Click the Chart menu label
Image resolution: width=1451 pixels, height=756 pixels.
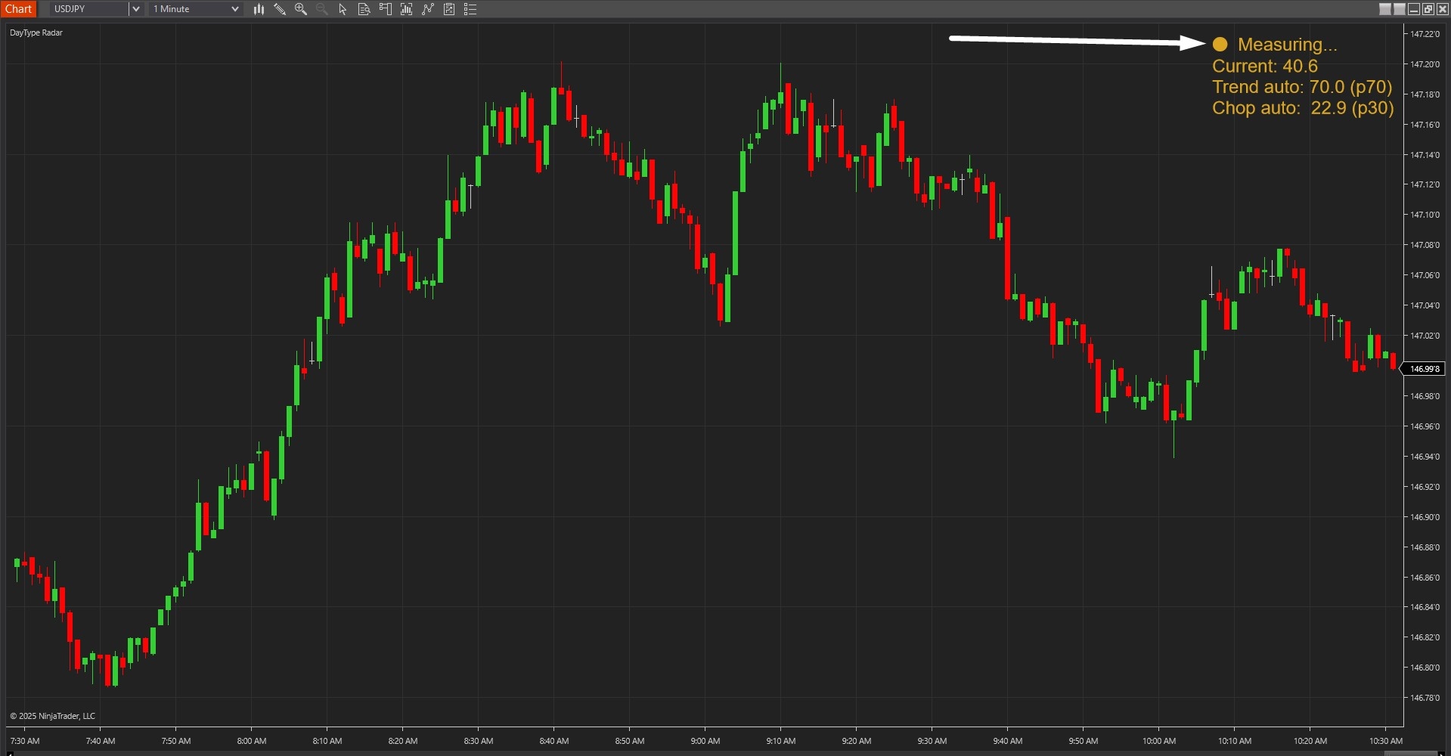tap(18, 9)
